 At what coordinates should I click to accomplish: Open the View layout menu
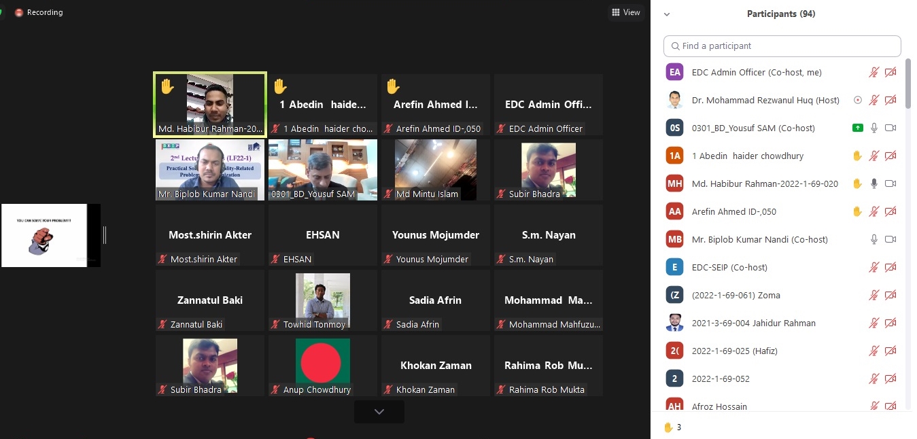(626, 12)
